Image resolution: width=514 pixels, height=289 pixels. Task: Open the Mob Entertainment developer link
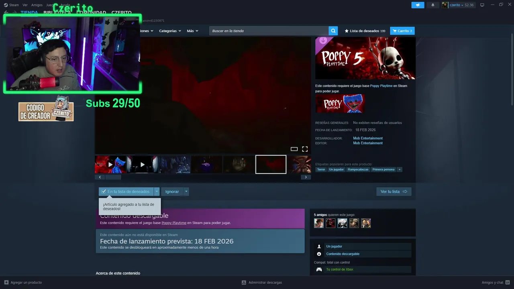tap(368, 138)
